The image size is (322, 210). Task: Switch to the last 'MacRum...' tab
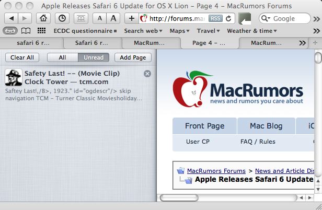pyautogui.click(x=266, y=43)
